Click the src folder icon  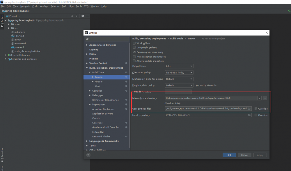(x=13, y=28)
